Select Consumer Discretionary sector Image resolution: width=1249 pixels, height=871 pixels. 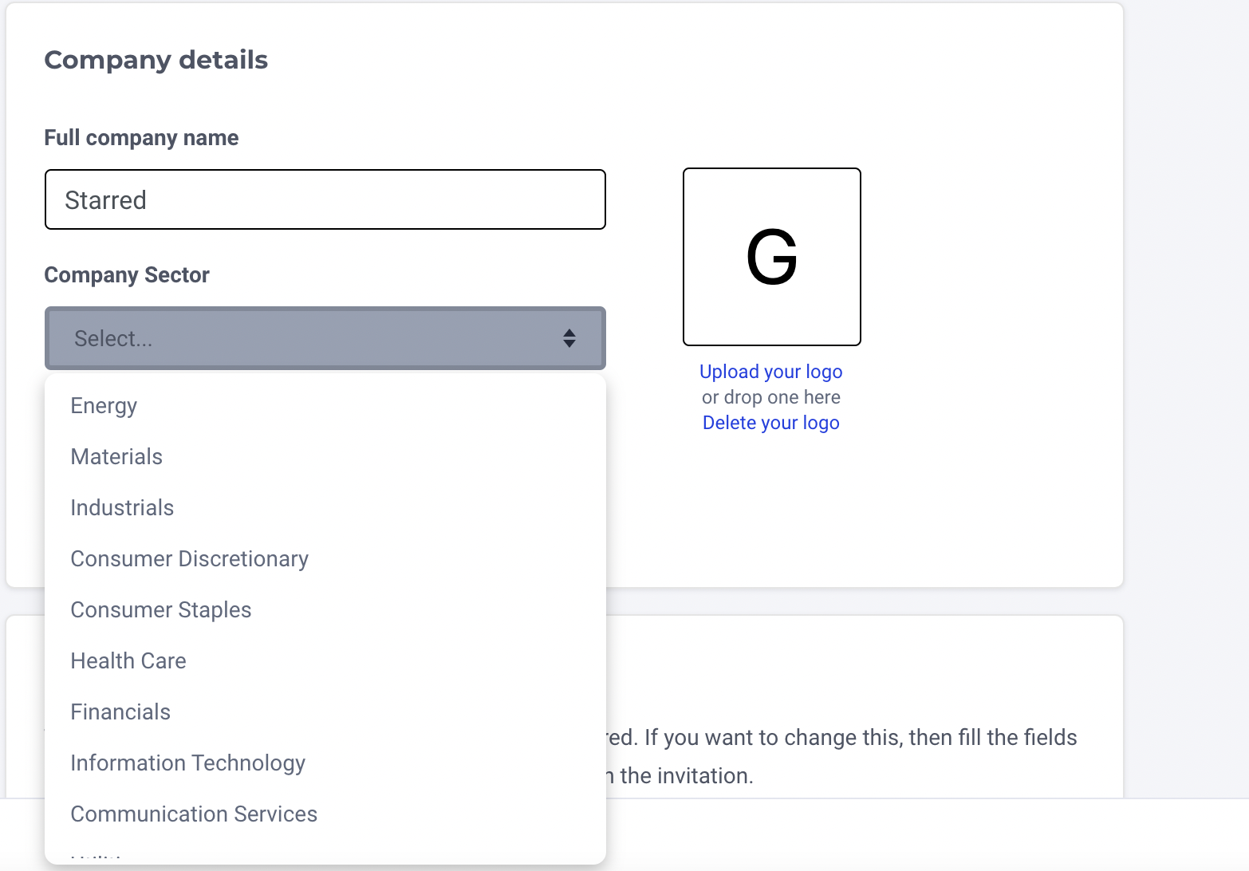pos(325,559)
